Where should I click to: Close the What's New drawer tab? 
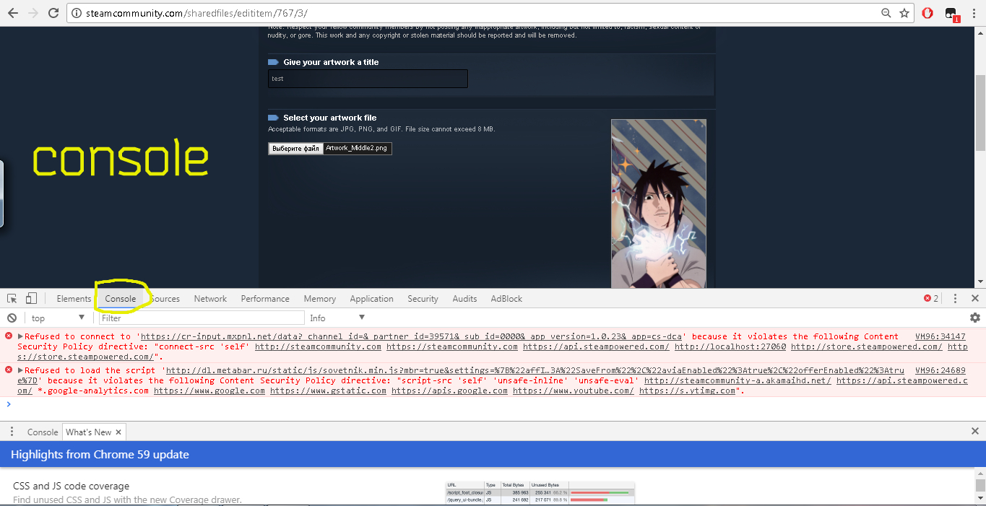tap(118, 432)
